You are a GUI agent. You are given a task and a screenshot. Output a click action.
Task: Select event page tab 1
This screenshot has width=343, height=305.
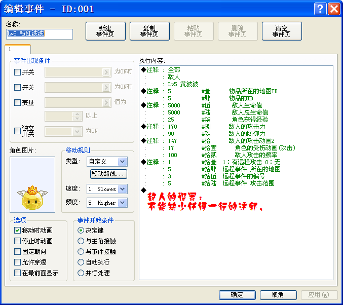(x=18, y=49)
